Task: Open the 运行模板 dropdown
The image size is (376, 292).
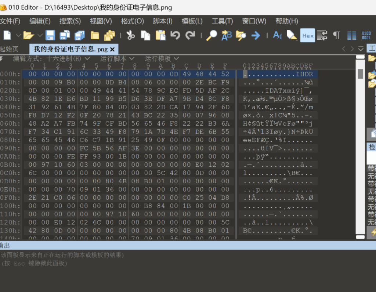Action: [x=162, y=58]
